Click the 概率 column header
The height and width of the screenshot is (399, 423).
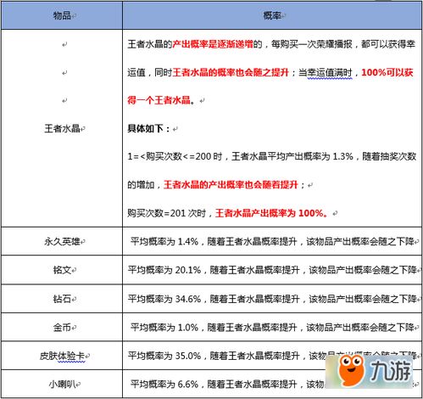[272, 15]
